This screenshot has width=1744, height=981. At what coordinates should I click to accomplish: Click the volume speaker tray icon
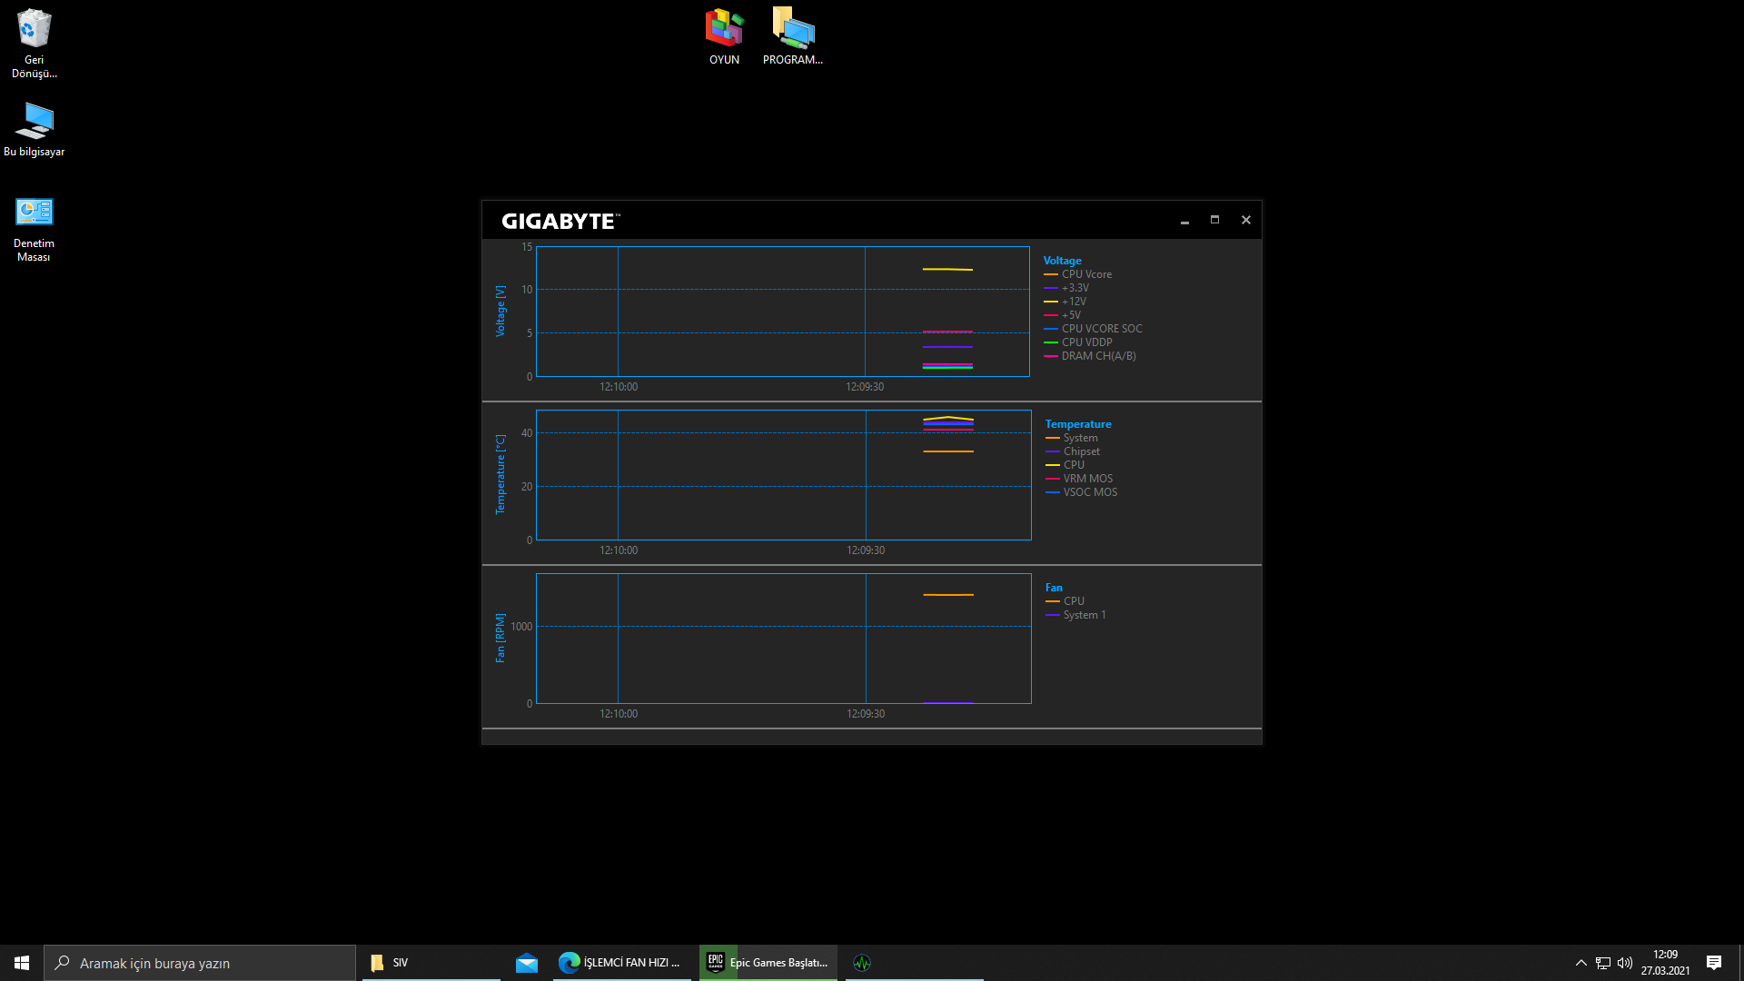tap(1625, 963)
